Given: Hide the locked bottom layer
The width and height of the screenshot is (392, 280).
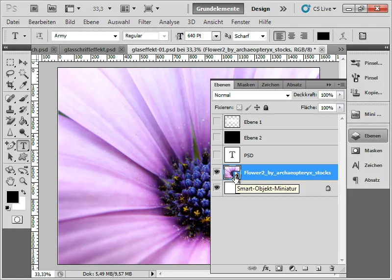Looking at the screenshot, I should 217,188.
